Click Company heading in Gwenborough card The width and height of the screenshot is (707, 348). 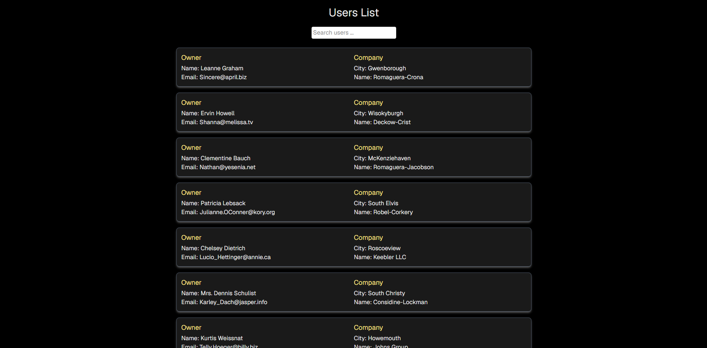[368, 58]
